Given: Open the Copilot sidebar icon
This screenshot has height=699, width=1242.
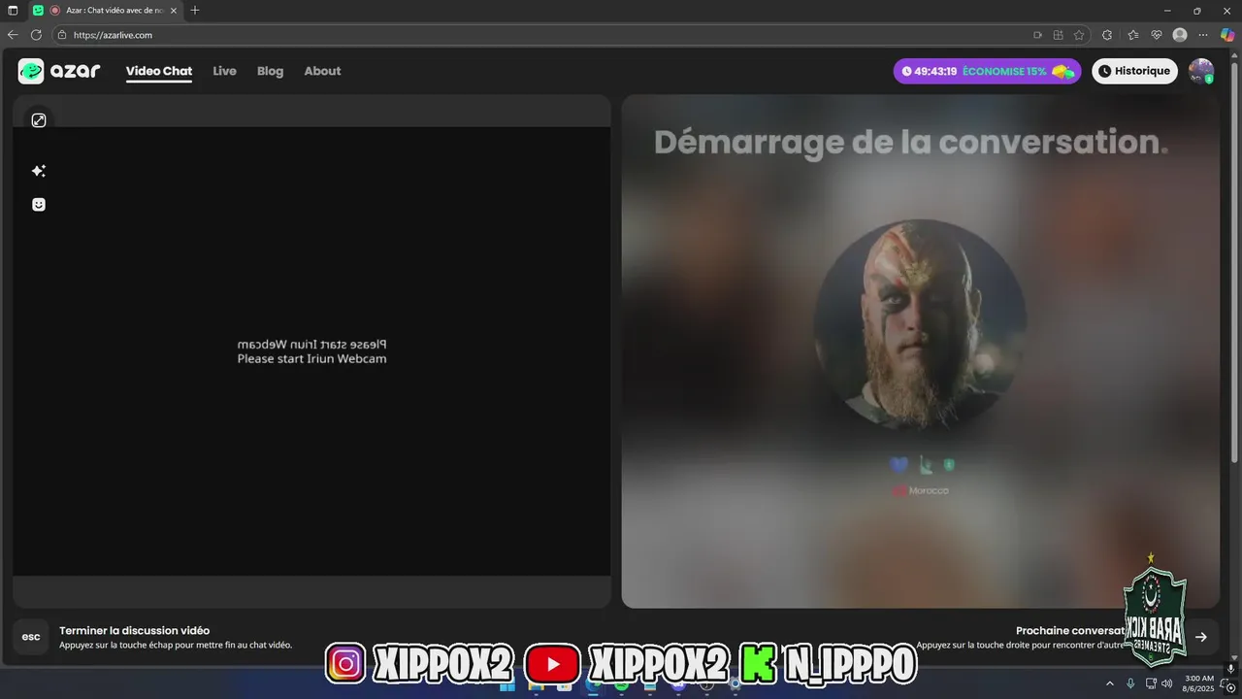Looking at the screenshot, I should click(1227, 35).
